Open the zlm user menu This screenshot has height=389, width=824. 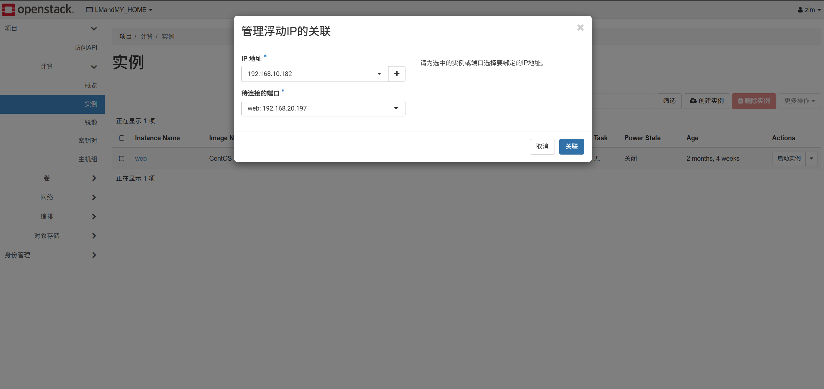tap(809, 10)
